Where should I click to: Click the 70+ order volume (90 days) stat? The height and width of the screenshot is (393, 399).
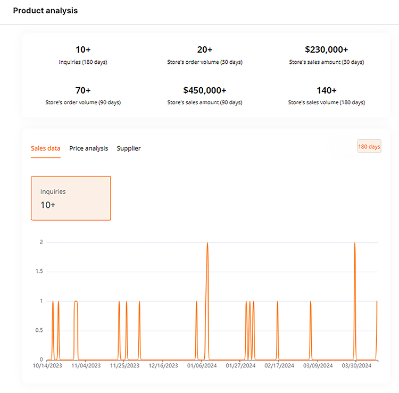point(83,95)
